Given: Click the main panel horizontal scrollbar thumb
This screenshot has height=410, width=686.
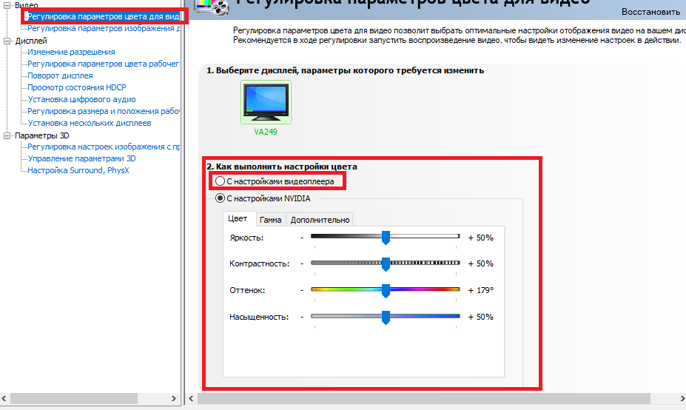Looking at the screenshot, I should click(x=424, y=399).
